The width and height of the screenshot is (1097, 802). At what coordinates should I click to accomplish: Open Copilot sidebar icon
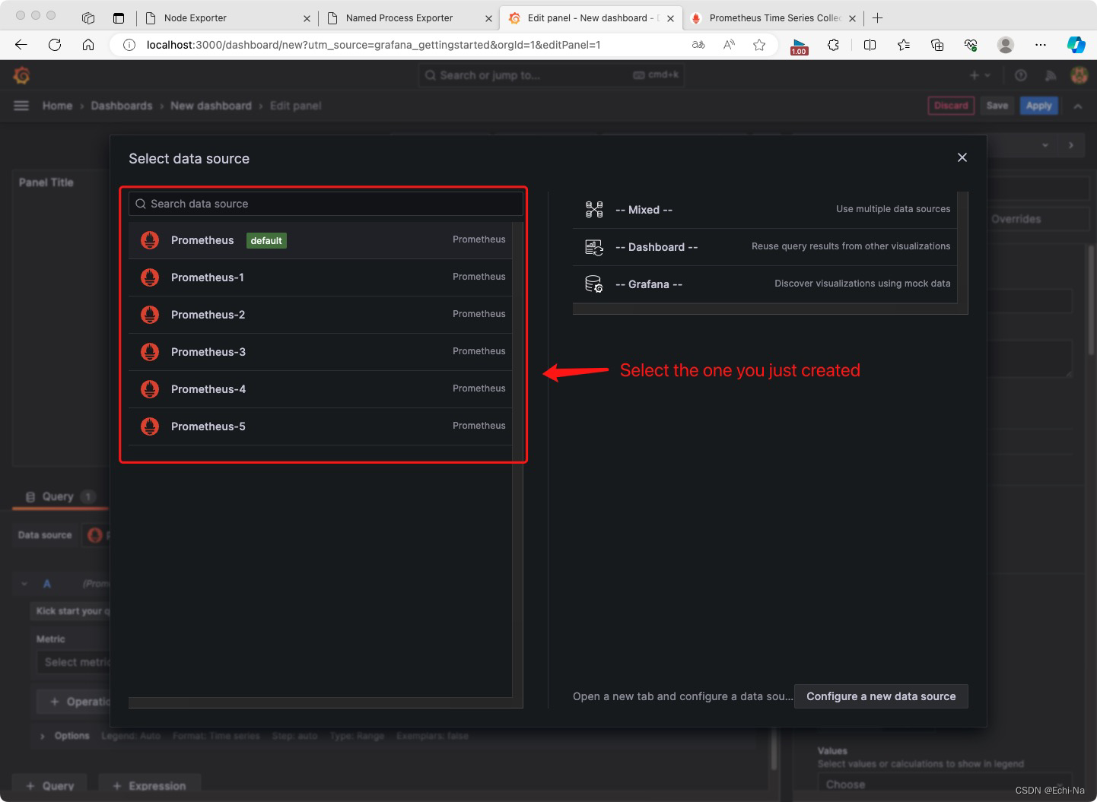point(1076,45)
